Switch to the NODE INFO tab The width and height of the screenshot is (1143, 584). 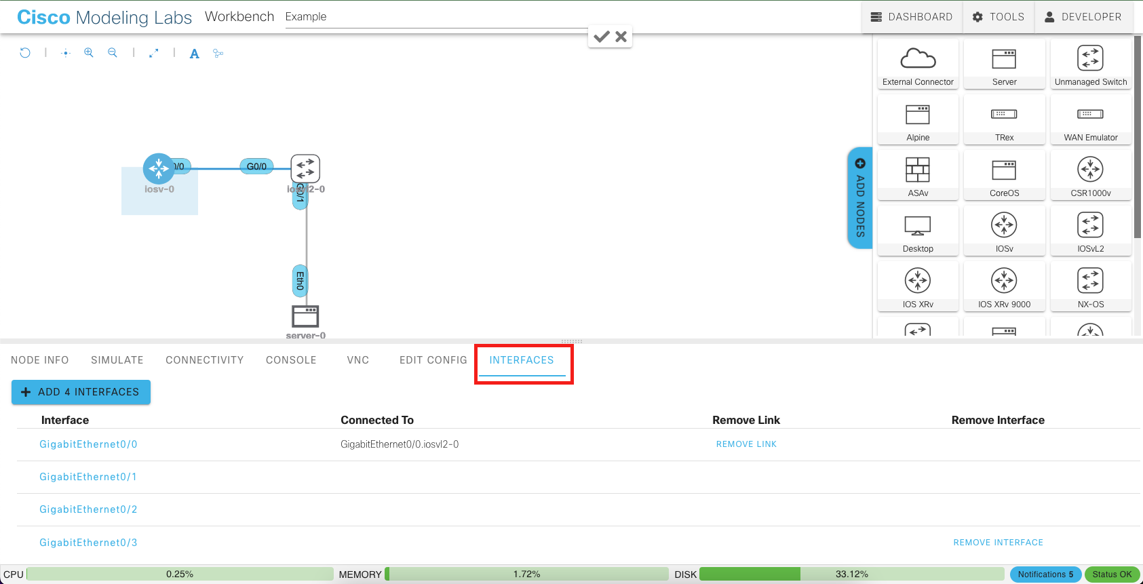click(40, 360)
